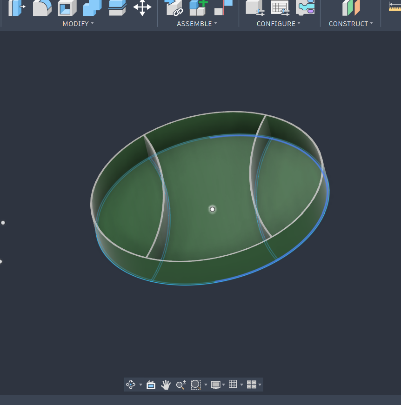Select the Measure ruler tool

pyautogui.click(x=395, y=7)
